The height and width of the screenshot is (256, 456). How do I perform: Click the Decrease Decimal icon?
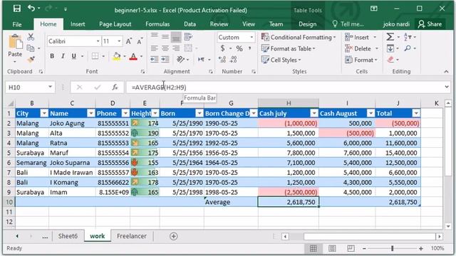(x=233, y=59)
